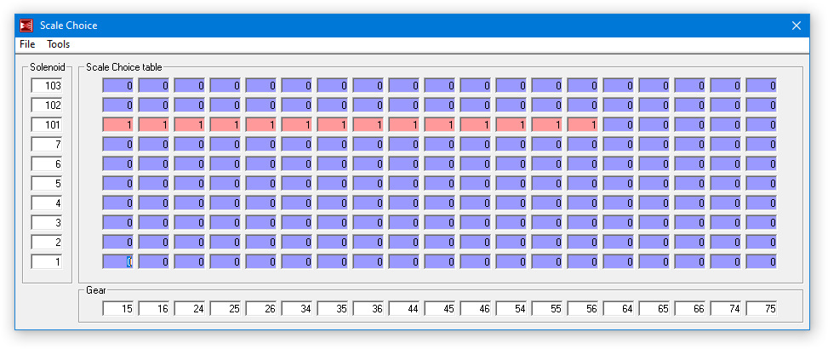Select the Gear field showing 45
Viewport: 828px width, 349px height.
coord(440,309)
